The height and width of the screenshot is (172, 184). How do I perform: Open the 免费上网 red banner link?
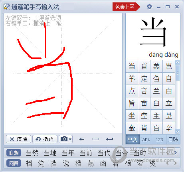pos(126,7)
